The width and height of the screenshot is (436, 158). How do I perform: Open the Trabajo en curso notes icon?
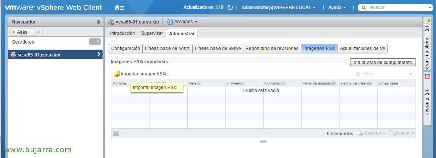coord(427,21)
